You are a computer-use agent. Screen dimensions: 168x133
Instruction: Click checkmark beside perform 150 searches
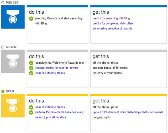pyautogui.click(x=31, y=112)
